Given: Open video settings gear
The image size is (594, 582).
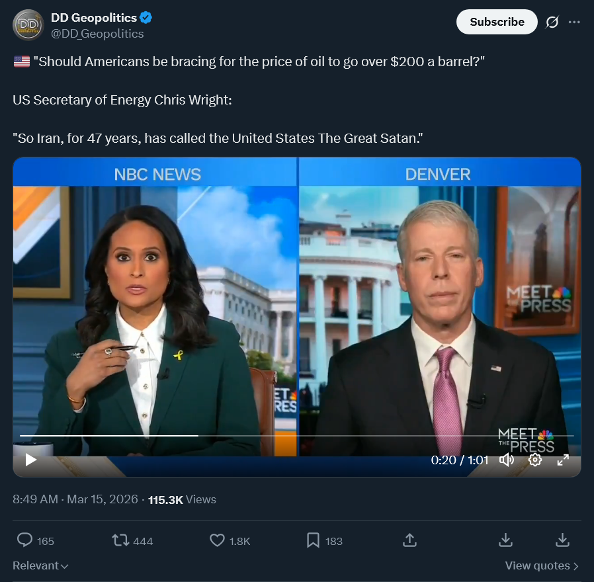Looking at the screenshot, I should (534, 460).
